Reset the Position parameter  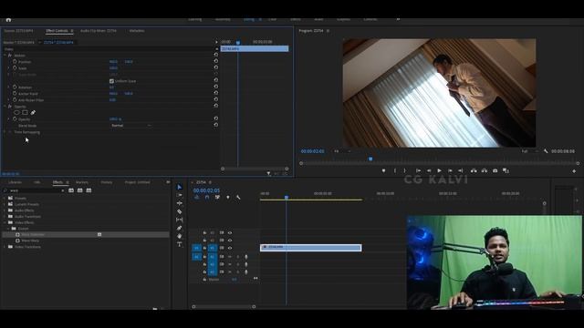(x=216, y=61)
